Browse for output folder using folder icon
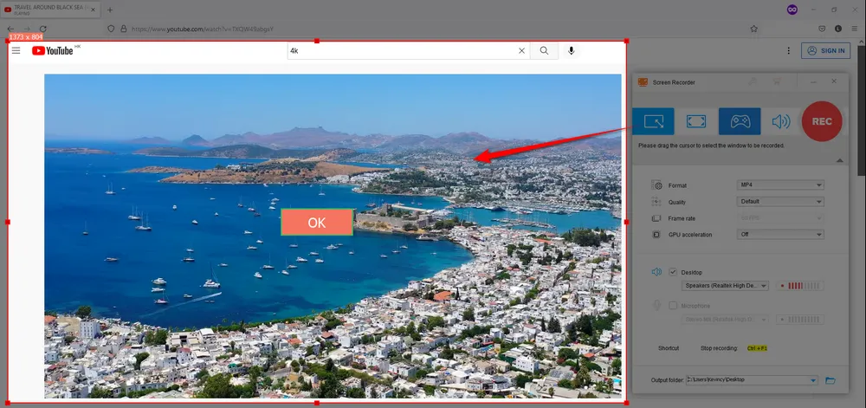This screenshot has height=408, width=866. point(830,380)
